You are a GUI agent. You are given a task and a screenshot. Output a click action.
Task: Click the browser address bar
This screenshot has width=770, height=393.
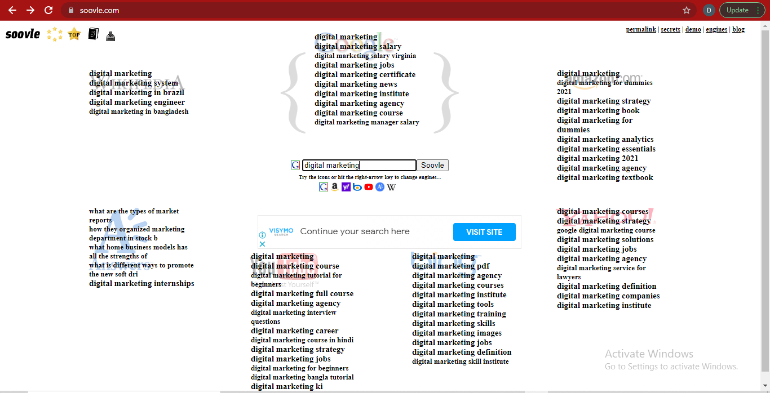(x=372, y=10)
